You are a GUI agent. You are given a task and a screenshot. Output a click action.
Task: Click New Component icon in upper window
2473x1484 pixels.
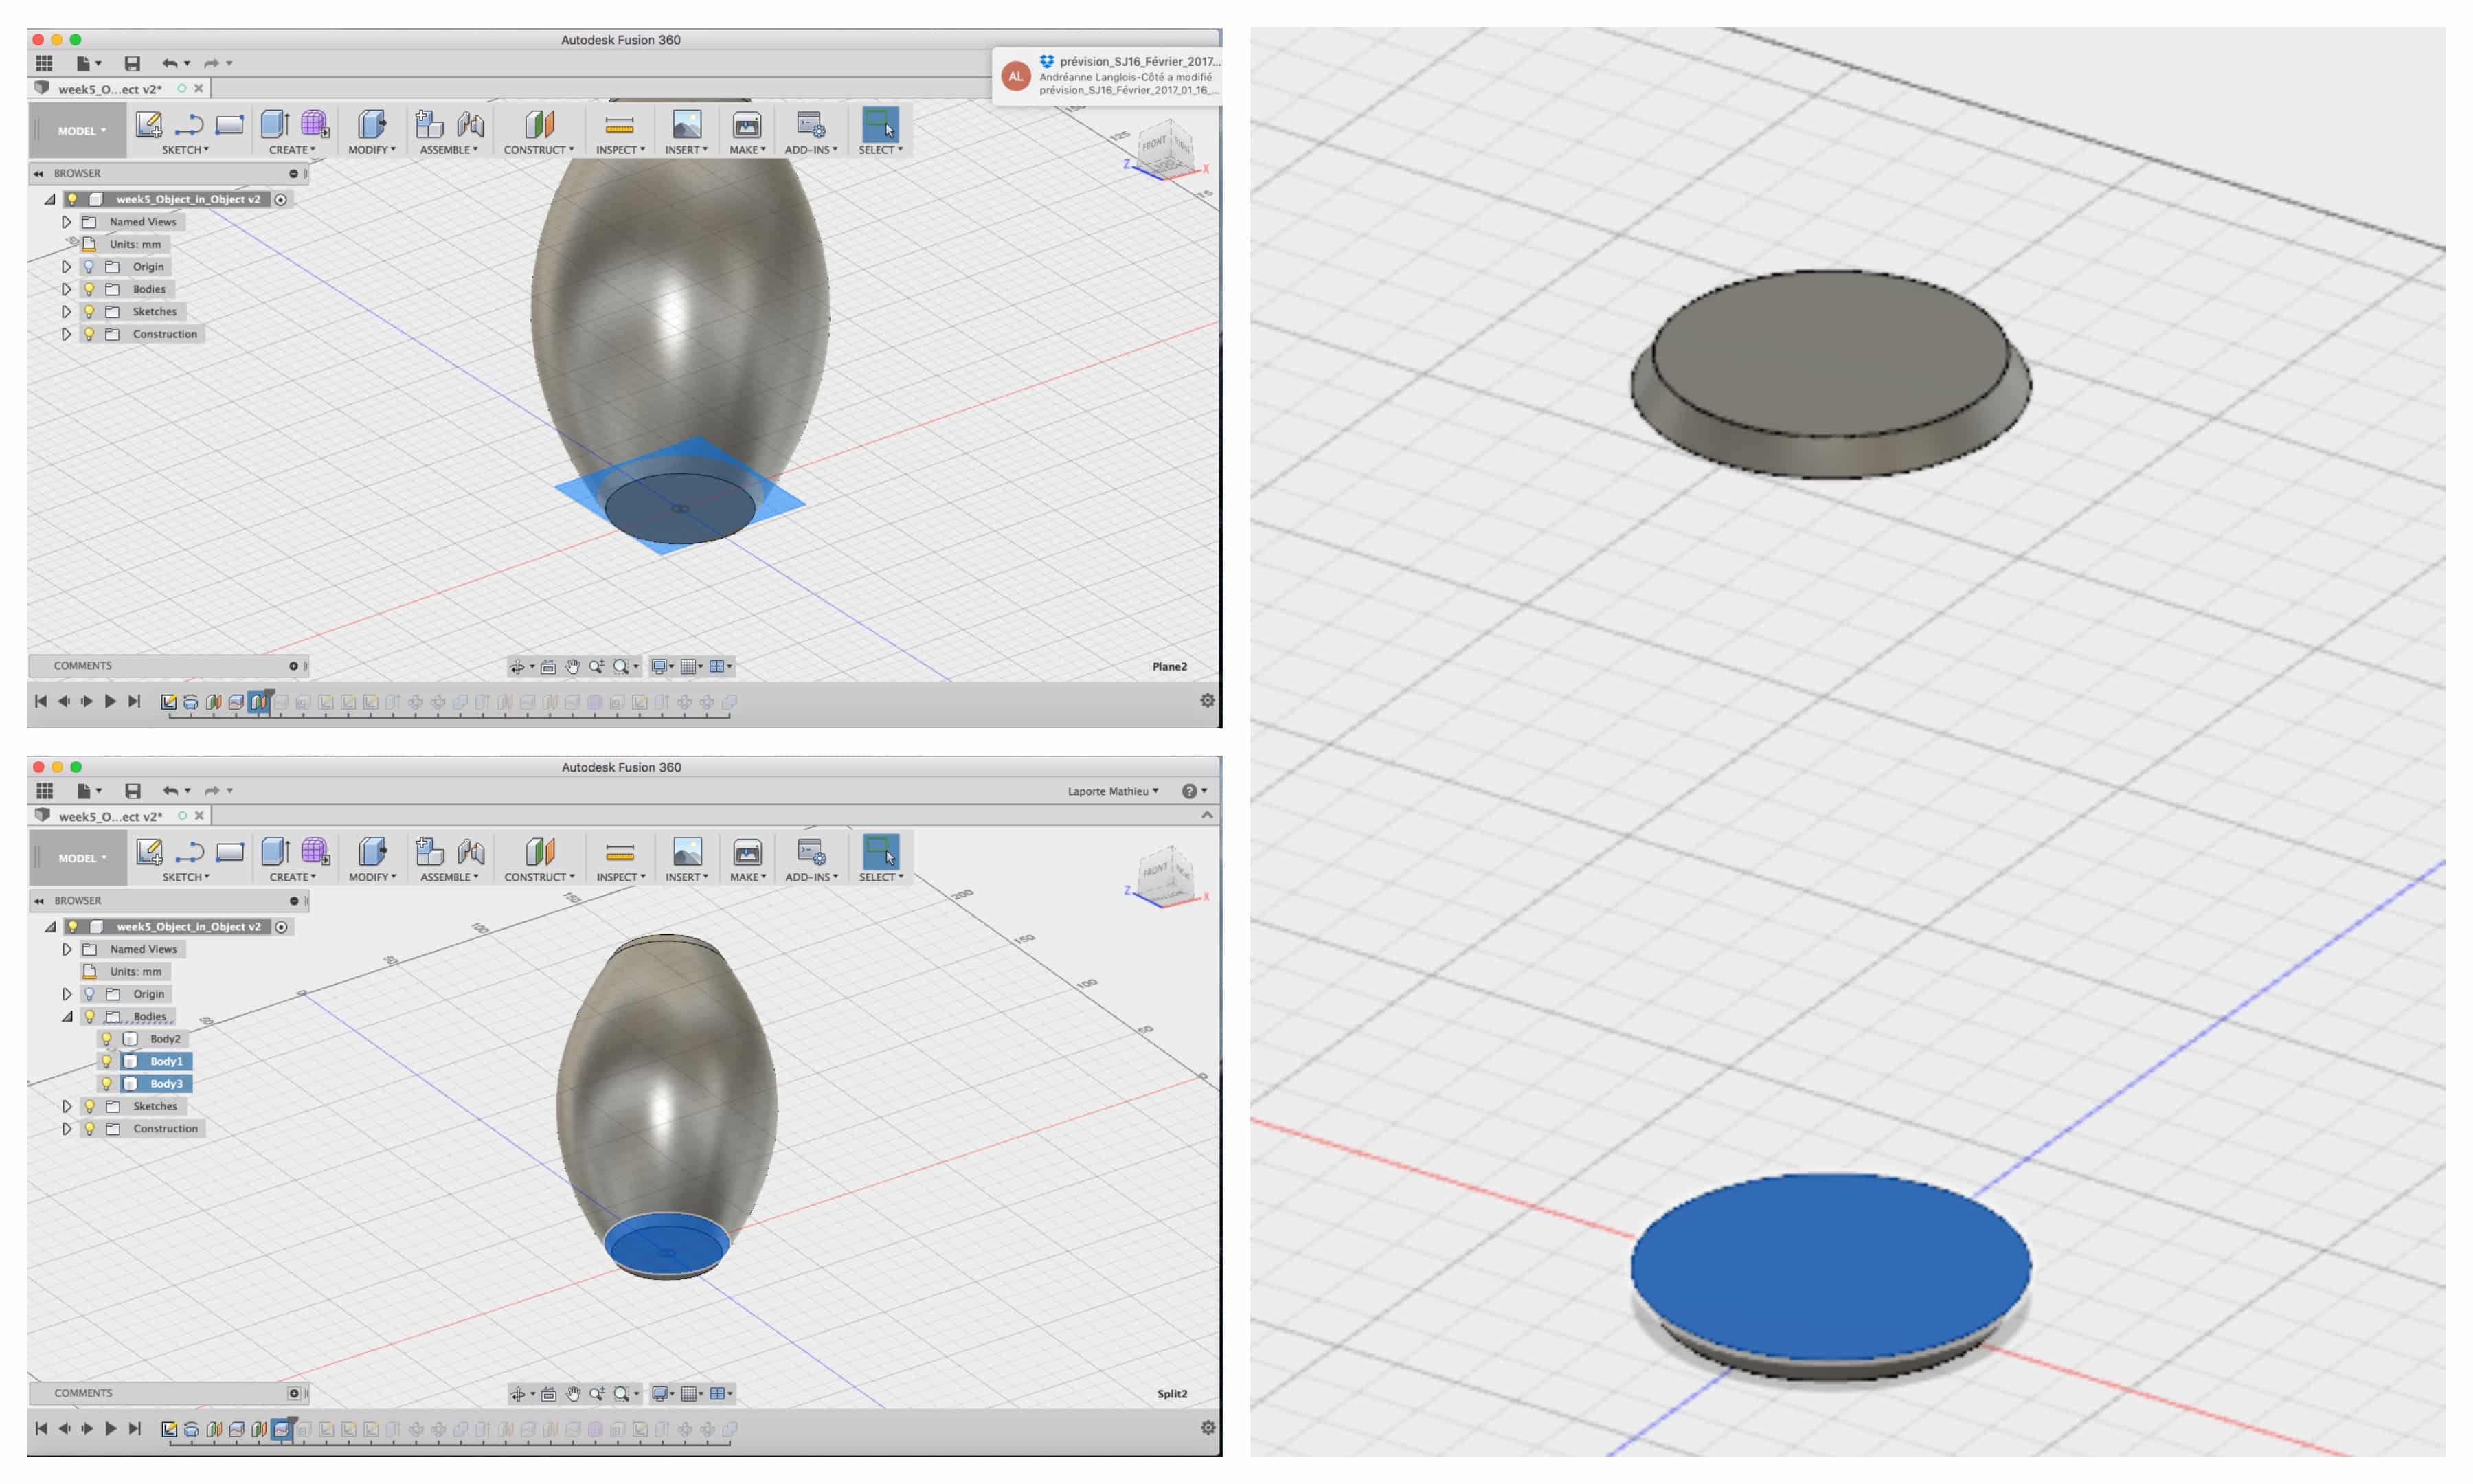click(430, 124)
